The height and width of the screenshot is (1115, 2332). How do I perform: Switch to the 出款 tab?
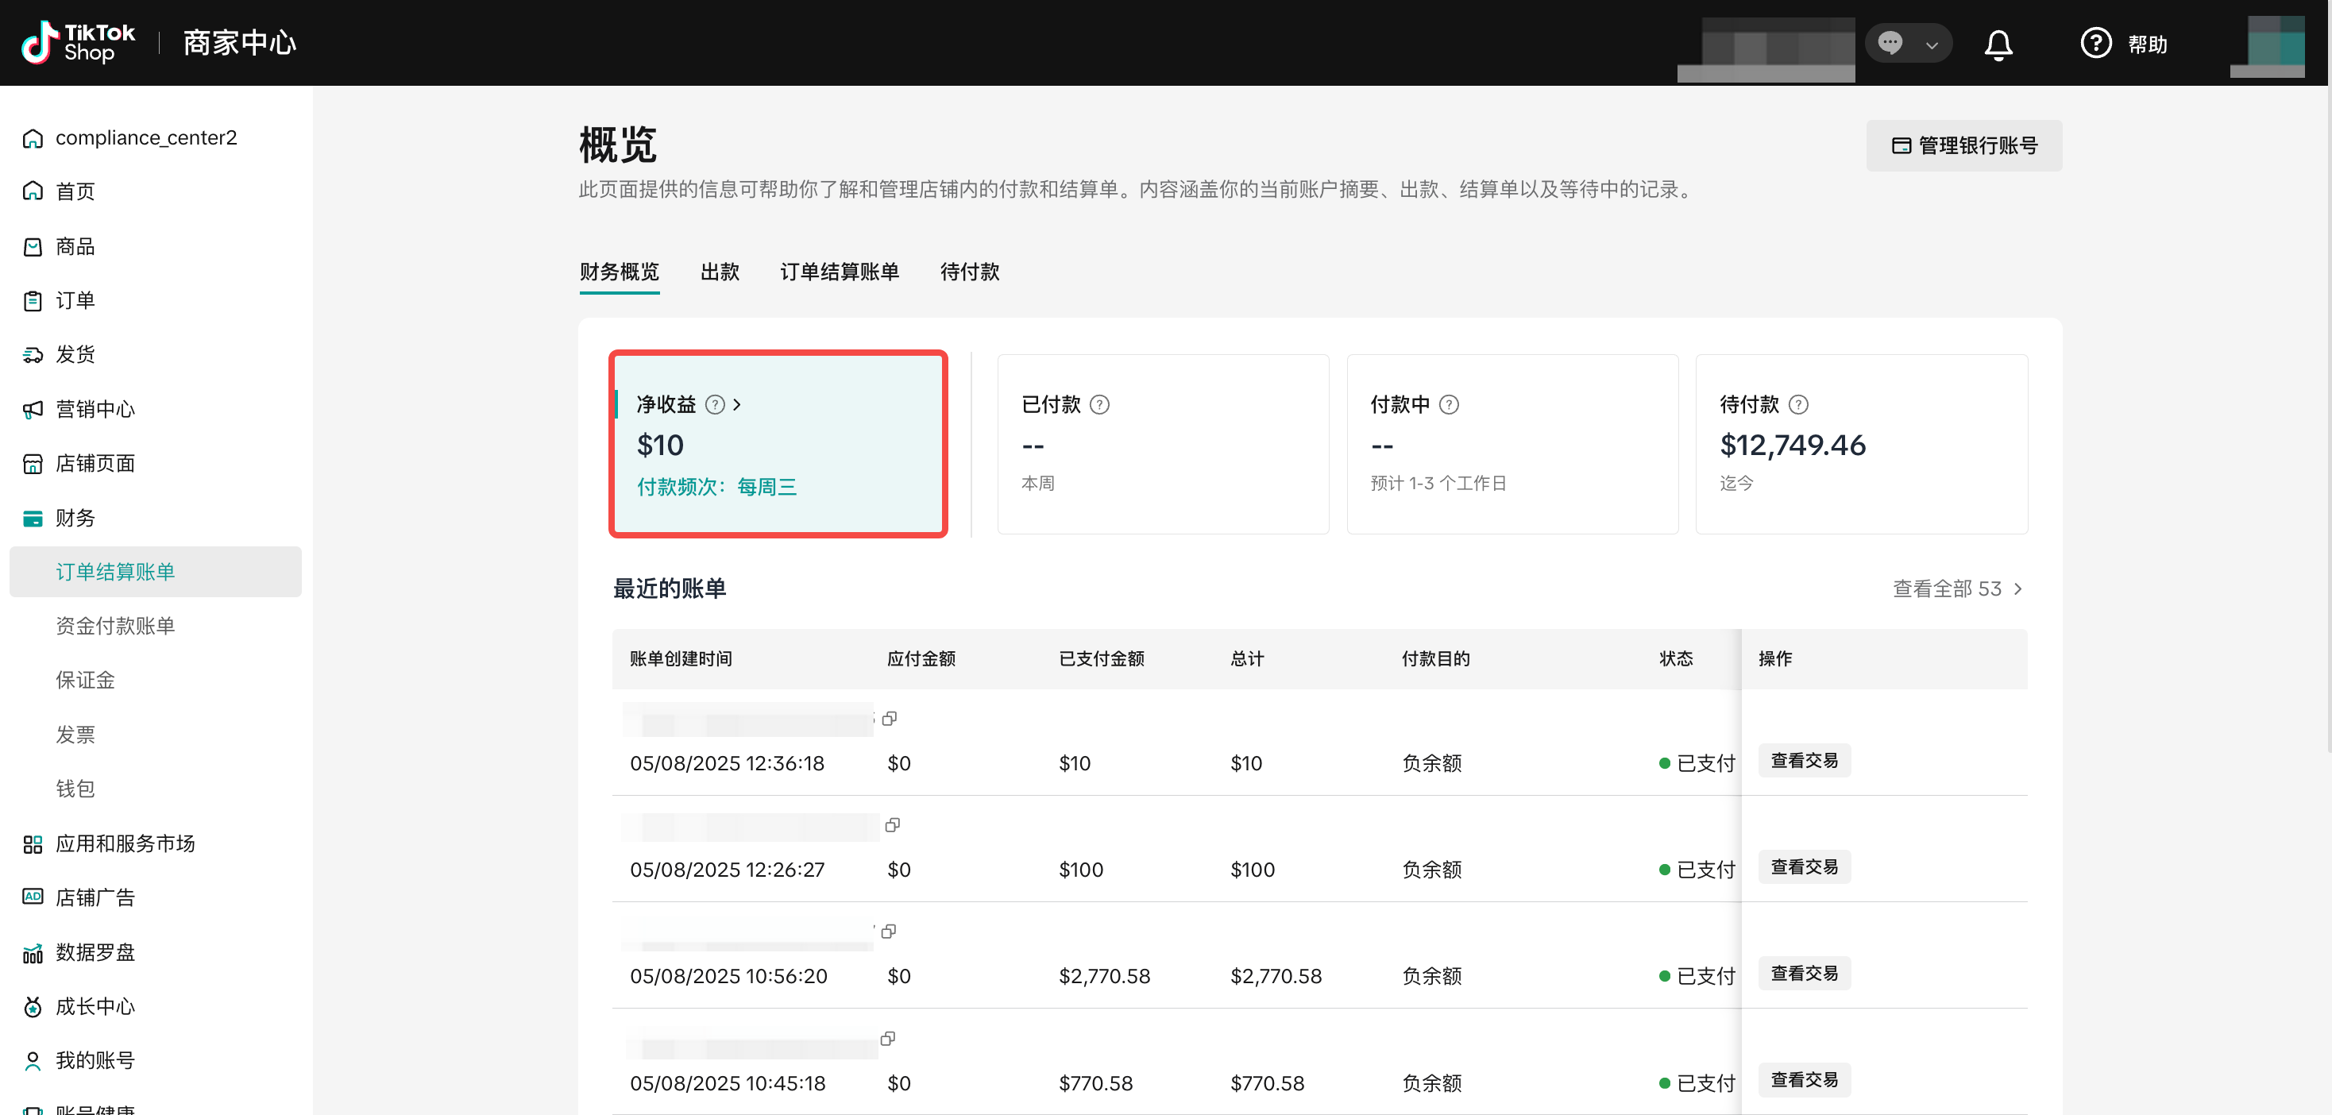(720, 272)
